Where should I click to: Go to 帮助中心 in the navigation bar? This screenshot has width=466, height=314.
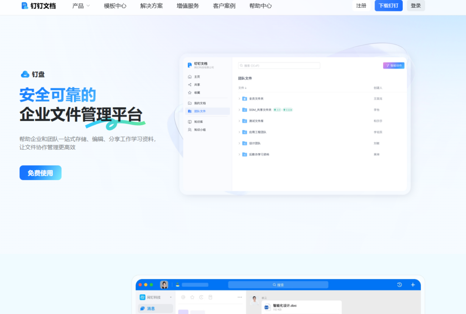260,6
